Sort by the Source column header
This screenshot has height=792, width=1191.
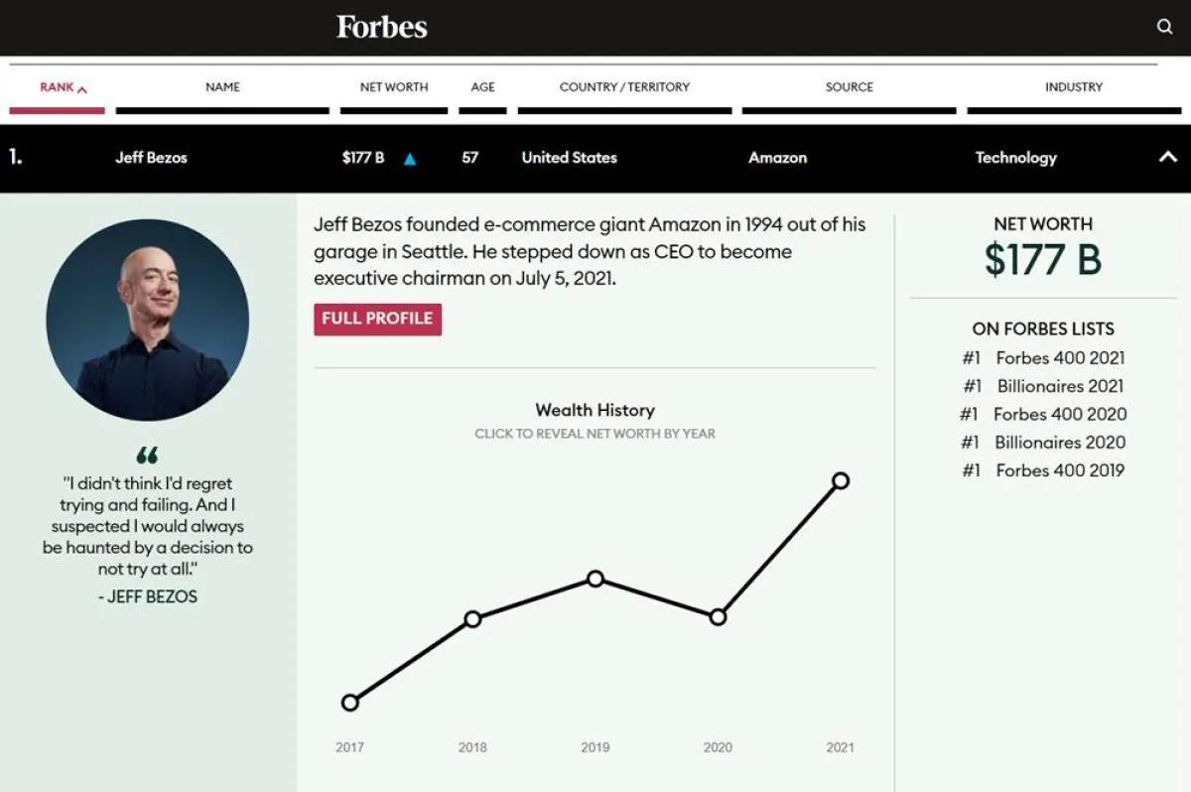(x=849, y=87)
